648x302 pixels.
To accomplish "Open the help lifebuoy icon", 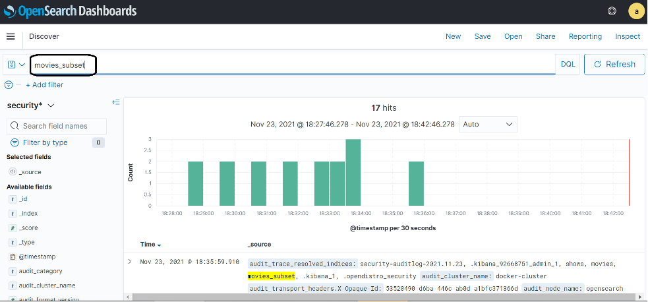I will coord(612,11).
